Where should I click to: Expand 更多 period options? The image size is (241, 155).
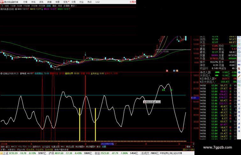(x=73, y=6)
